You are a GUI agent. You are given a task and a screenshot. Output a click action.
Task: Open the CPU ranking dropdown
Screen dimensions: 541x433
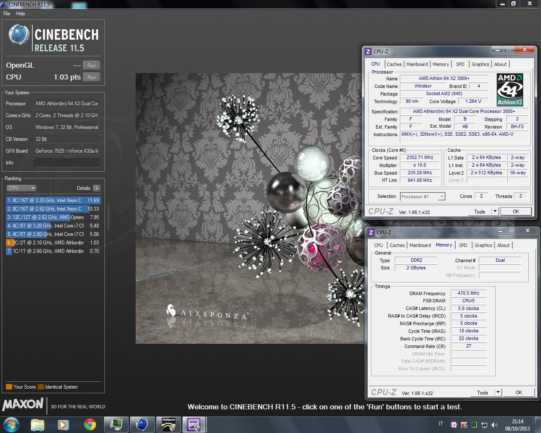coord(21,188)
